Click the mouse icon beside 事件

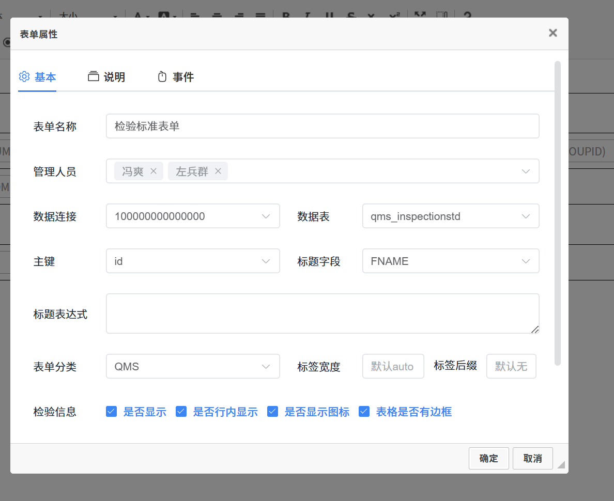[162, 77]
